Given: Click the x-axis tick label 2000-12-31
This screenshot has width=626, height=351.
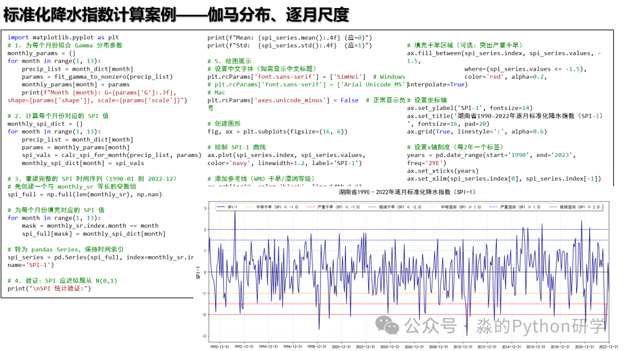Looking at the screenshot, I should point(341,346).
